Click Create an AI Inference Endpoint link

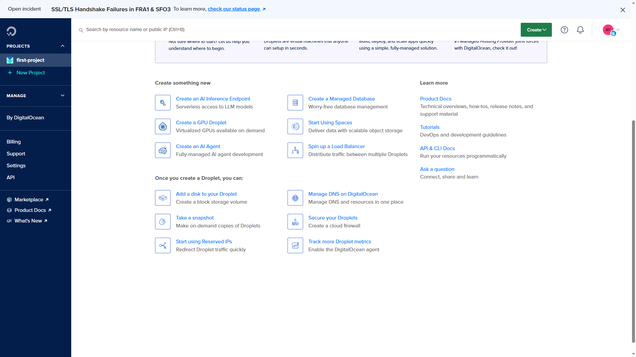[x=213, y=99]
